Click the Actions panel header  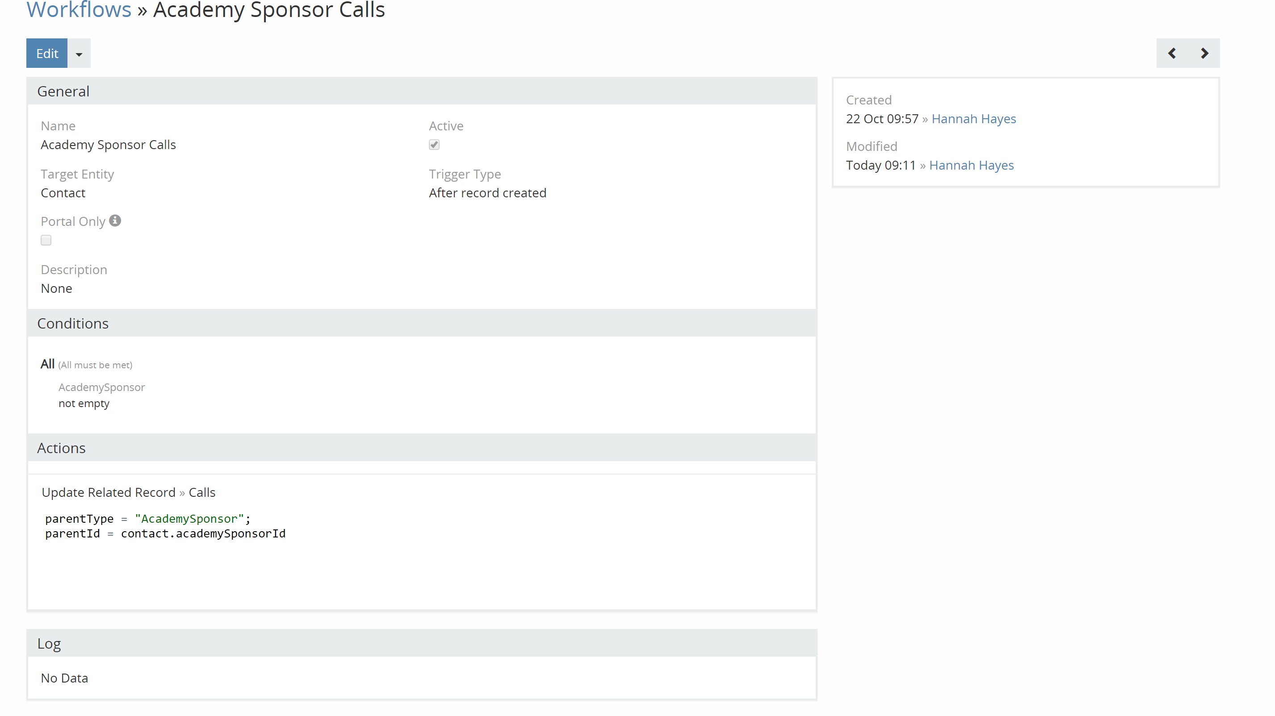(x=61, y=448)
